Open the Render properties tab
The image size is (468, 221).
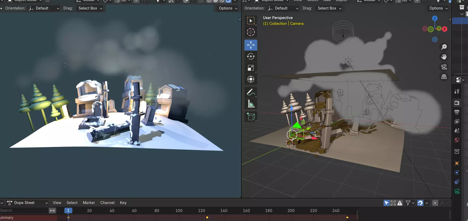pyautogui.click(x=457, y=103)
